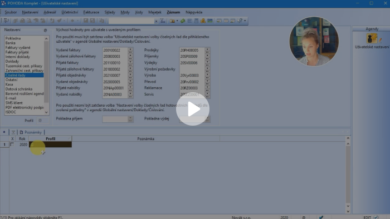
Task: Click the Profil column header
Action: (x=50, y=138)
